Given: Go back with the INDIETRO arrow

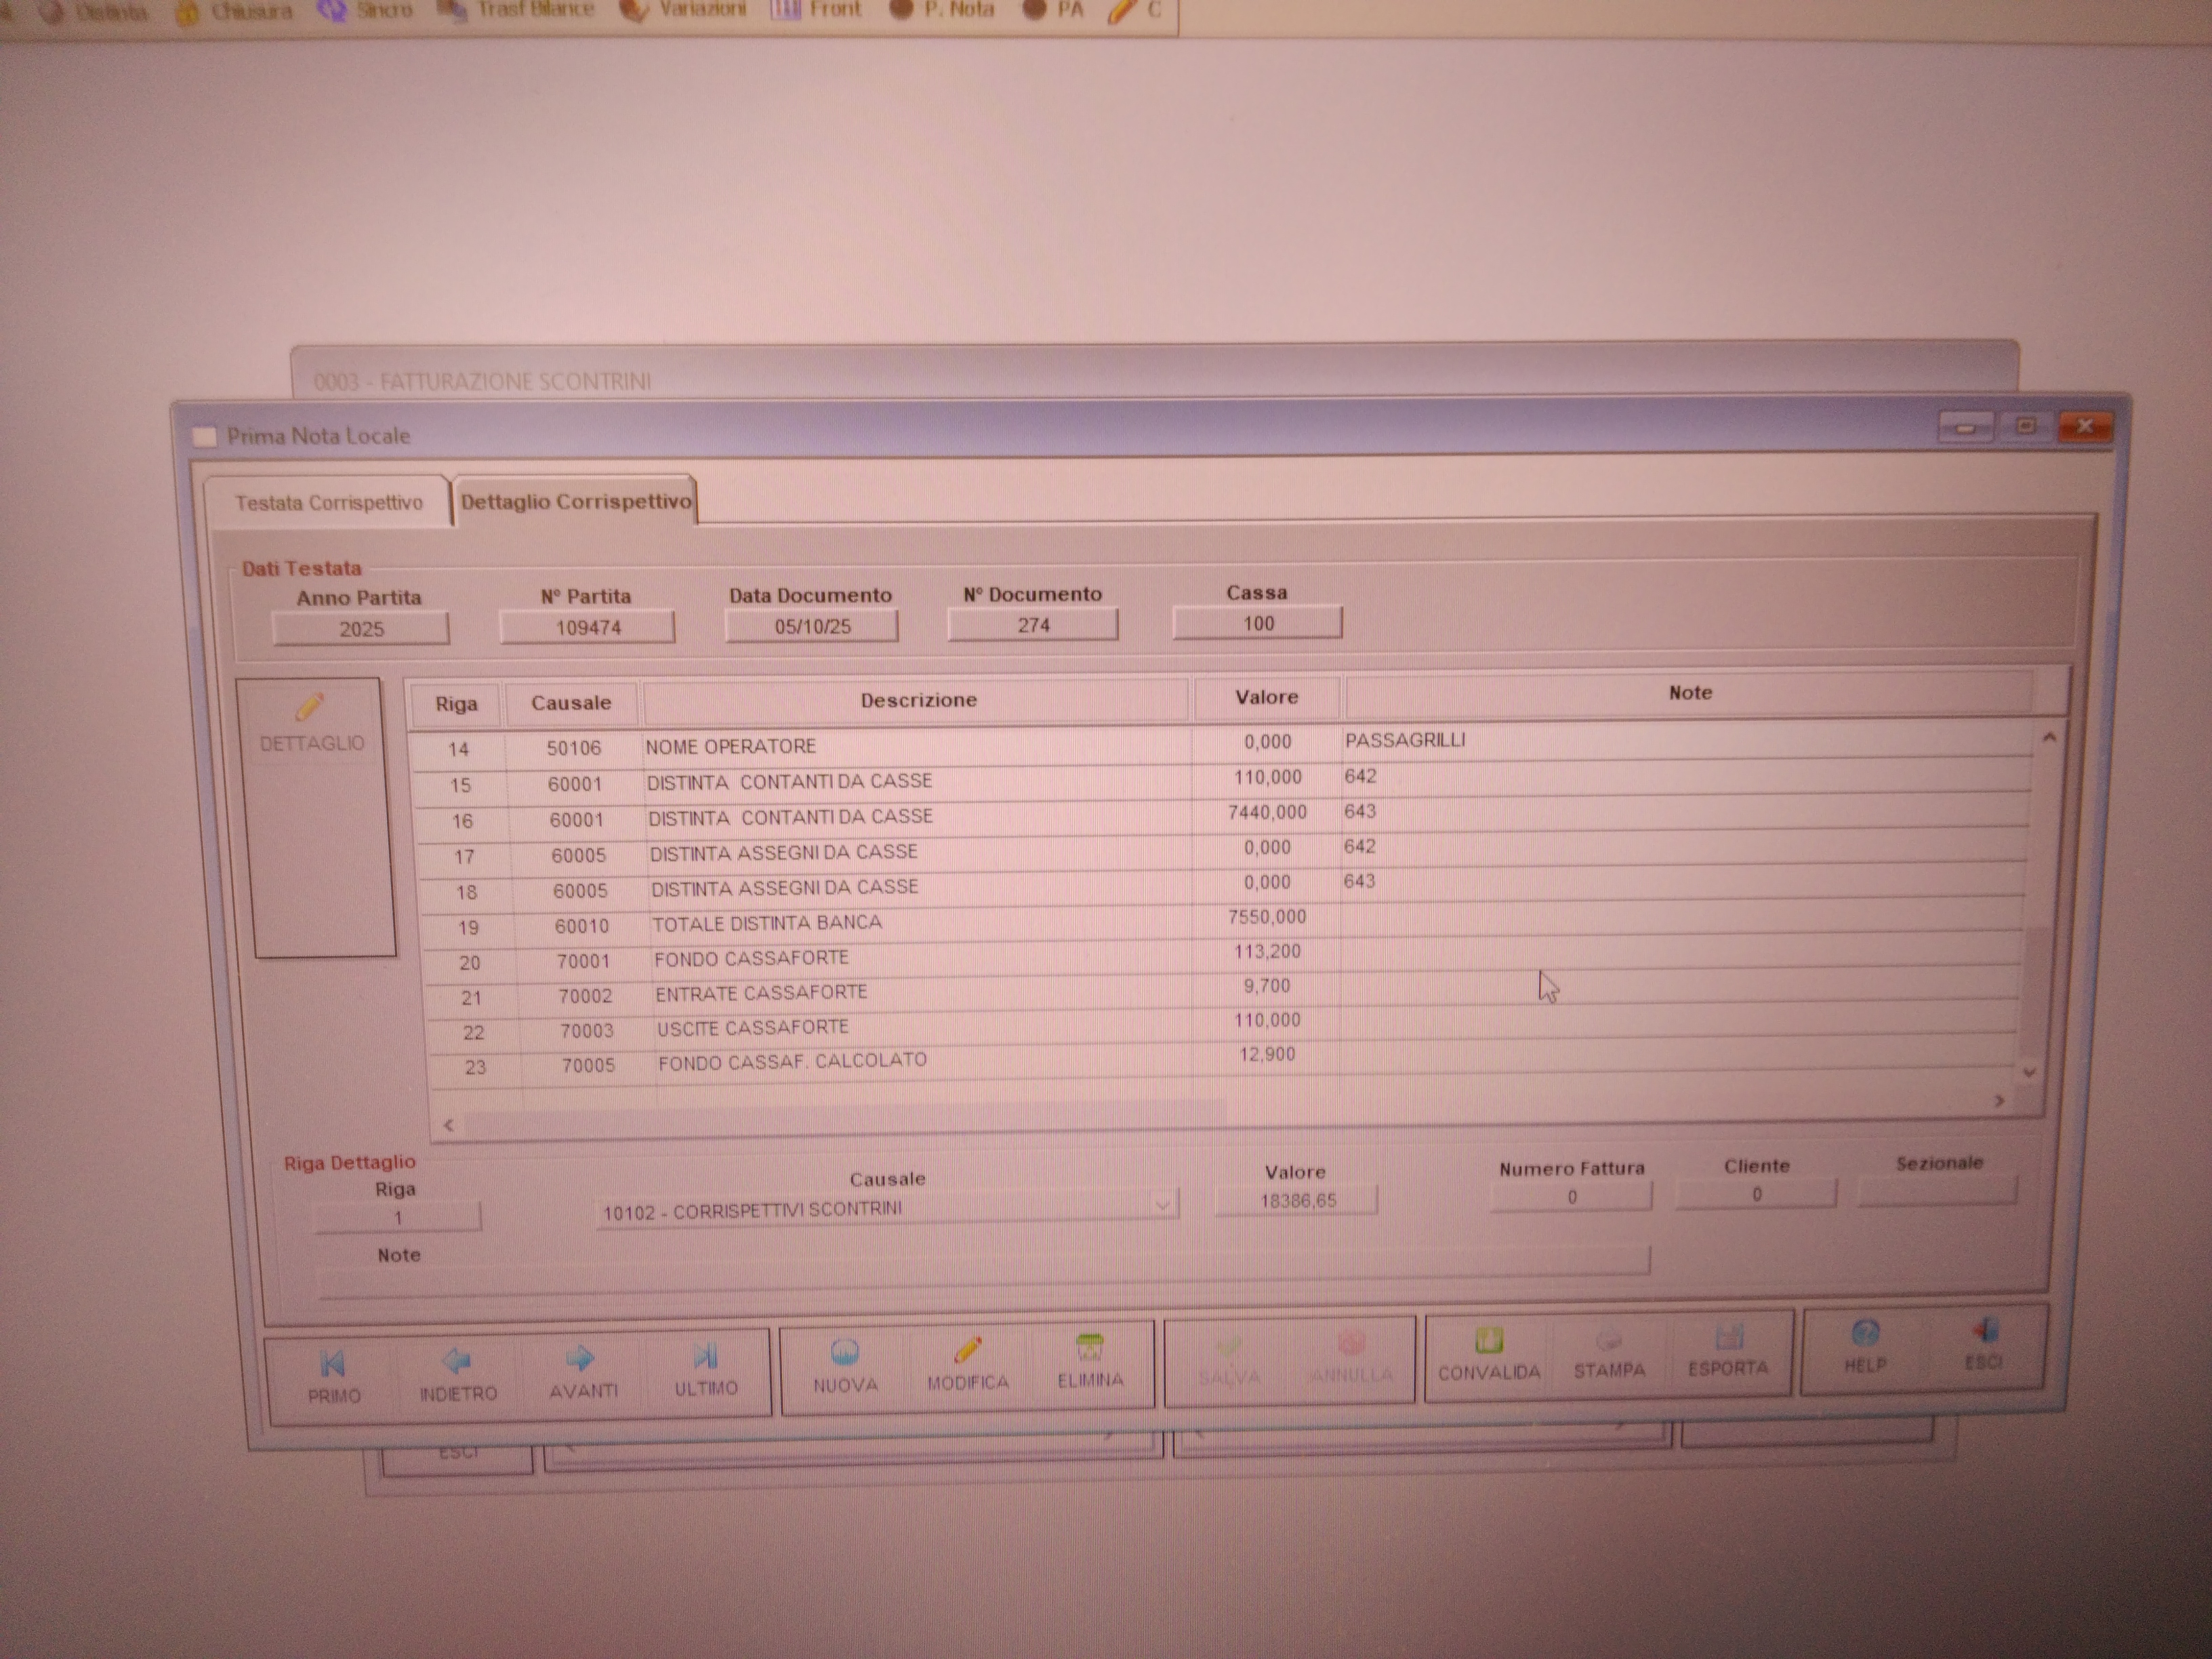Looking at the screenshot, I should 457,1362.
